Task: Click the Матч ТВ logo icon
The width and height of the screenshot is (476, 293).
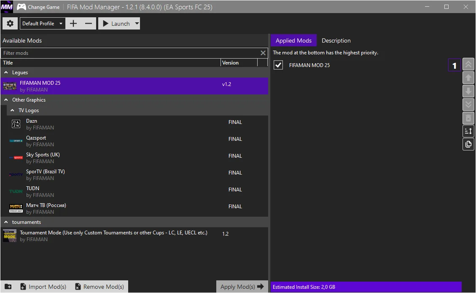Action: pos(16,208)
